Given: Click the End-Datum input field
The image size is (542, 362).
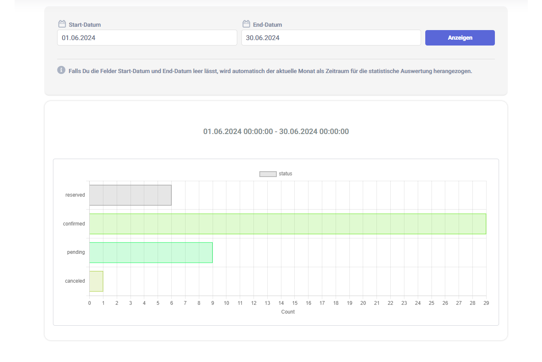Looking at the screenshot, I should 331,38.
